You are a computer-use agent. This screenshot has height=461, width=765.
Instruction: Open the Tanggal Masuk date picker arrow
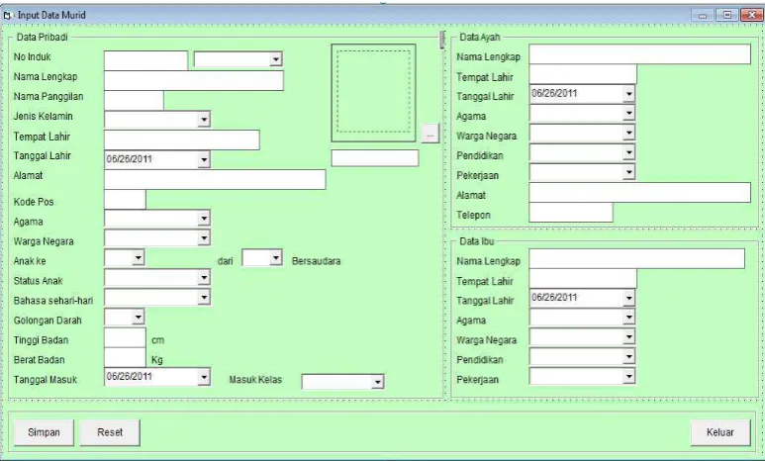click(204, 377)
